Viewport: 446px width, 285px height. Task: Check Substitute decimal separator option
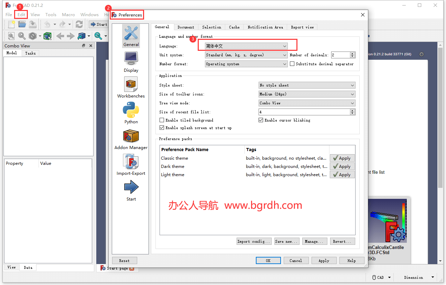click(292, 64)
